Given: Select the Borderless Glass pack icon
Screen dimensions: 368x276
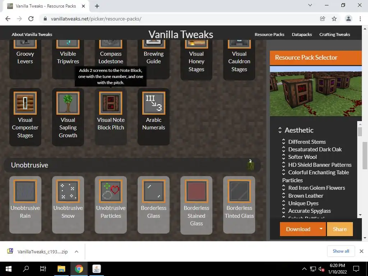Looking at the screenshot, I should (153, 191).
